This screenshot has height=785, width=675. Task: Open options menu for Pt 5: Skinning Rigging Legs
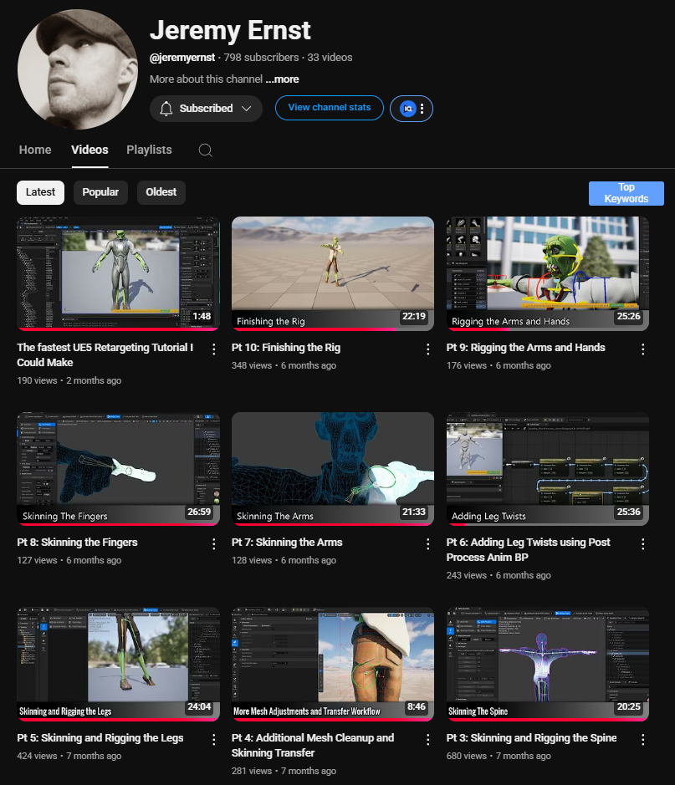[x=214, y=740]
